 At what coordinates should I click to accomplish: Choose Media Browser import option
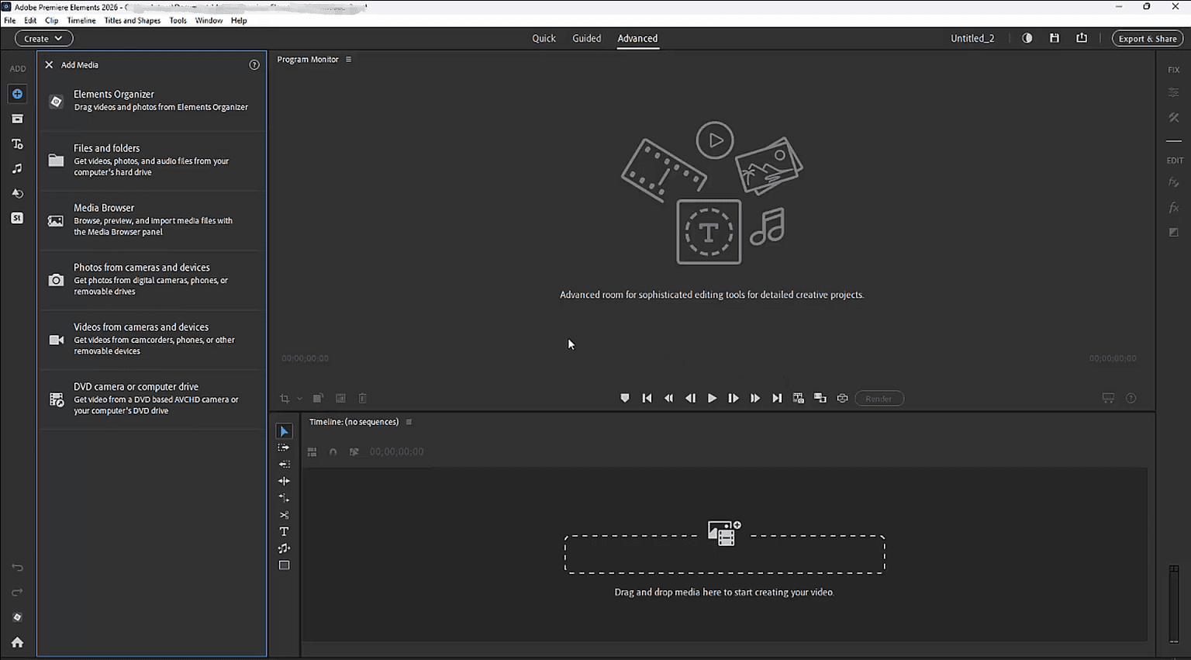(x=152, y=219)
